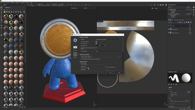
Task: Open the File menu
Action: 1,3
